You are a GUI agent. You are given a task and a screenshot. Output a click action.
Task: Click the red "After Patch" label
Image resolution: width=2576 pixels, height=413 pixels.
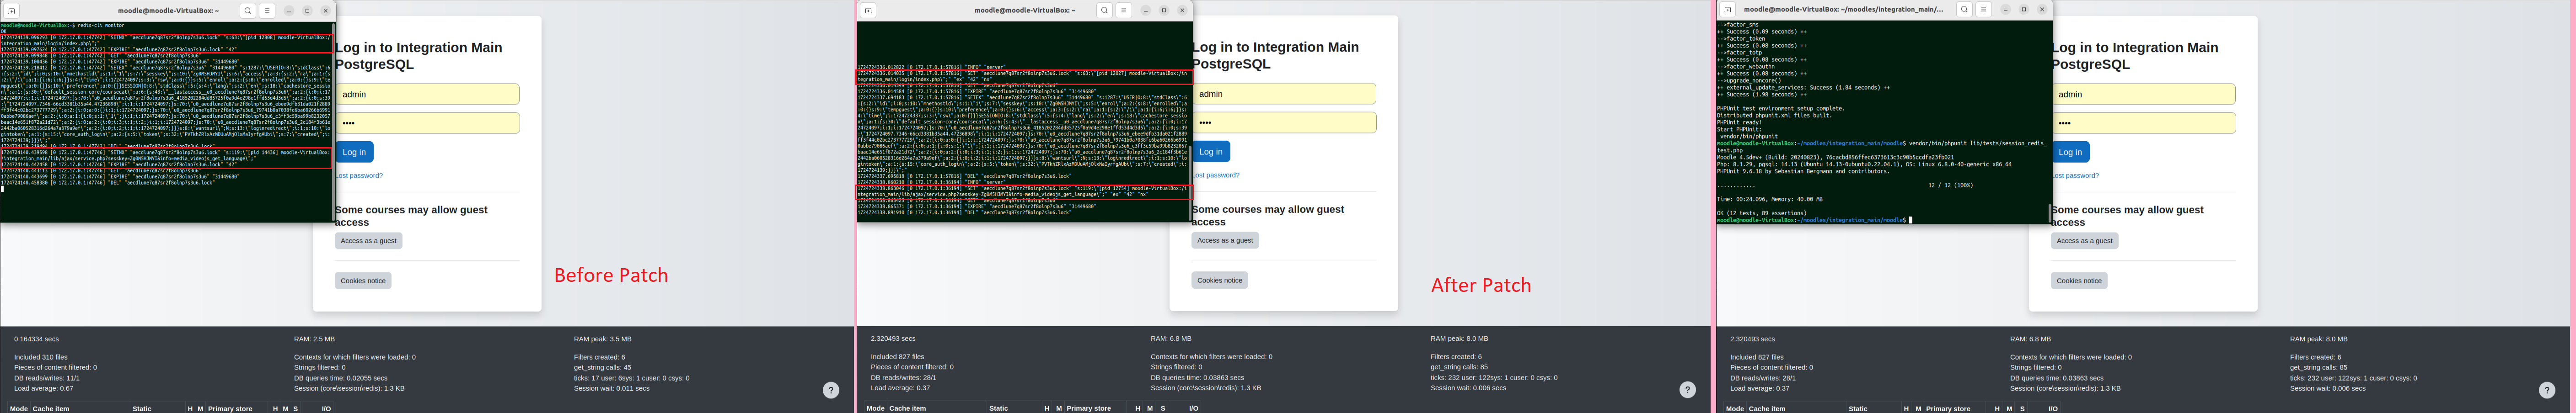(x=1481, y=285)
